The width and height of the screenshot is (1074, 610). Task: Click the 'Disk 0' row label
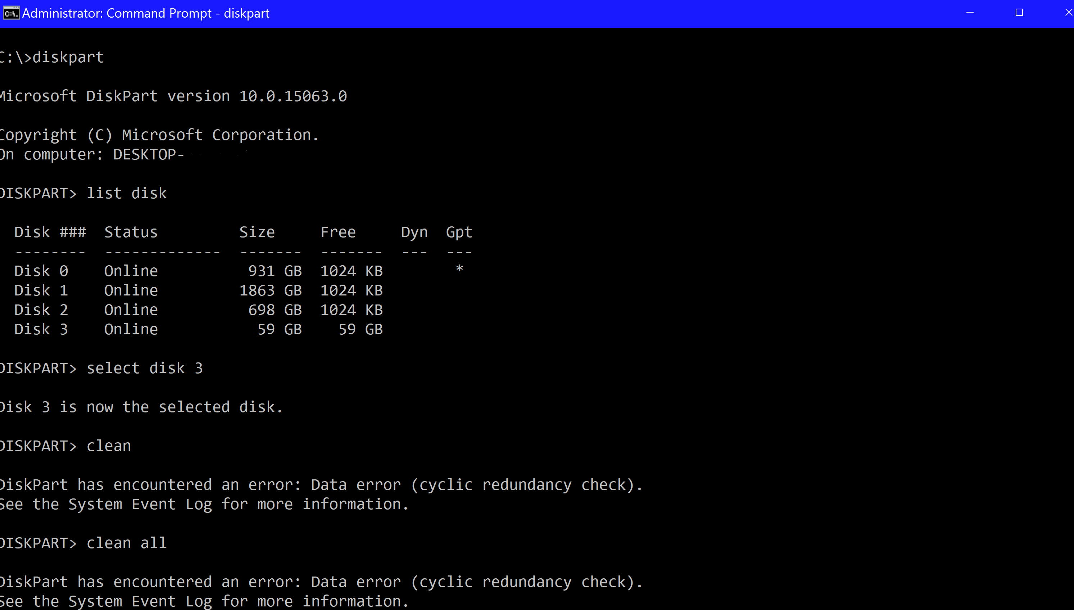pos(41,271)
